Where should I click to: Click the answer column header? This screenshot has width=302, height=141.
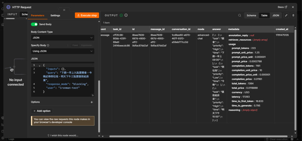[x=219, y=29]
